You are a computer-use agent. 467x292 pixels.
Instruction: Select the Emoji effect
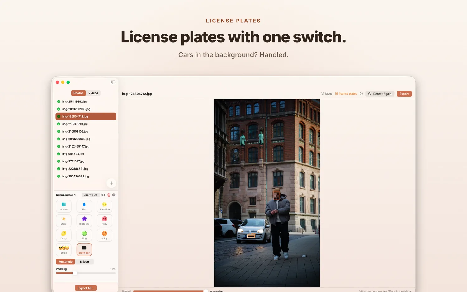64,250
